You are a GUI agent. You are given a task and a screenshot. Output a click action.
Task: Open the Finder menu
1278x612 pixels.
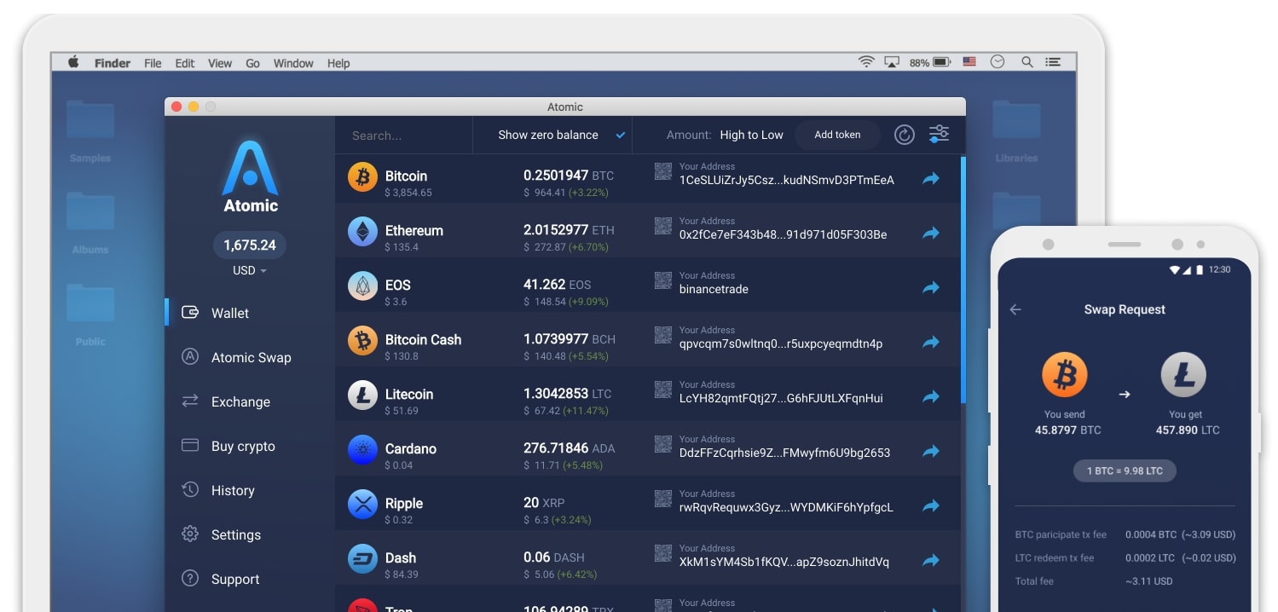tap(113, 63)
